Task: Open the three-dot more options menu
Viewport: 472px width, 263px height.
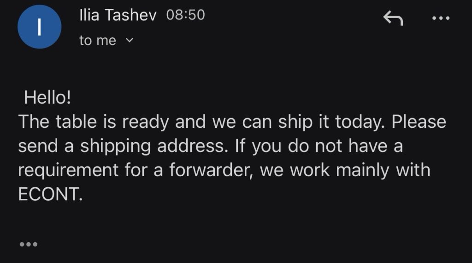Action: coord(441,18)
